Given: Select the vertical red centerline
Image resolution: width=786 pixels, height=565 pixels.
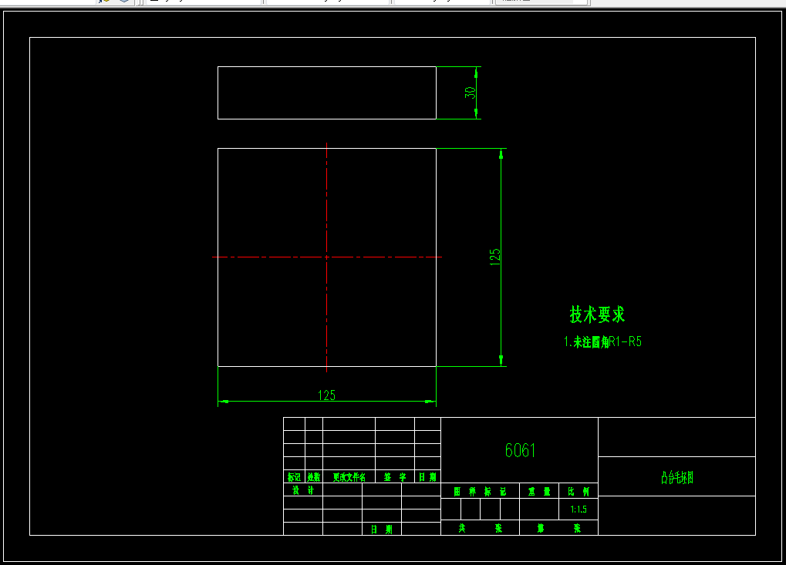Looking at the screenshot, I should [x=327, y=257].
